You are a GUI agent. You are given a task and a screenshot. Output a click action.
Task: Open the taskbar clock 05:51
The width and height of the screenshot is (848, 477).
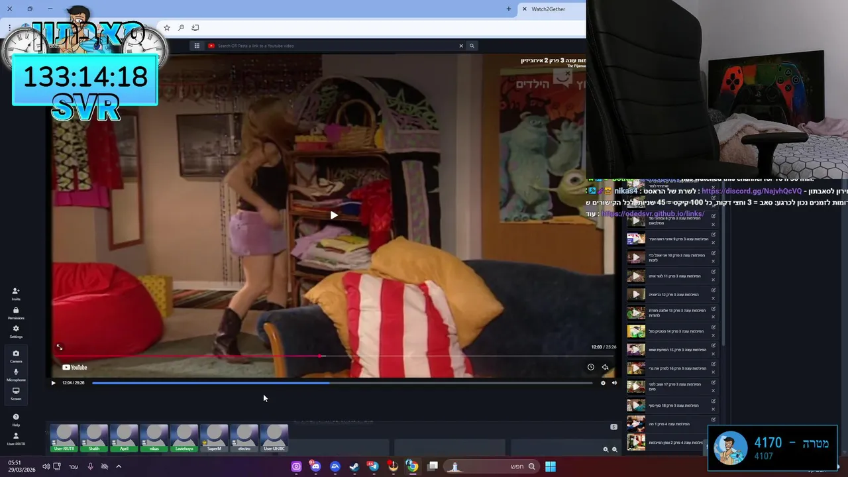click(22, 466)
